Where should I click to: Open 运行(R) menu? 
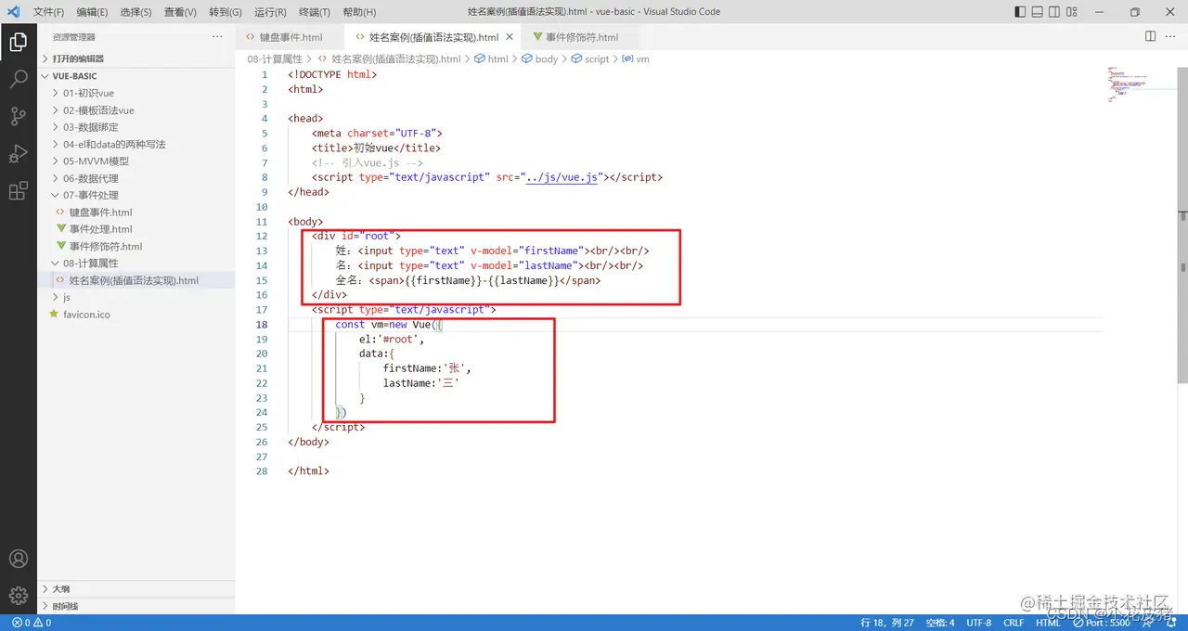pyautogui.click(x=270, y=12)
